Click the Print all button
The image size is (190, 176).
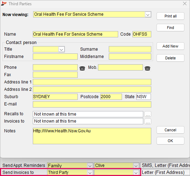tap(170, 16)
